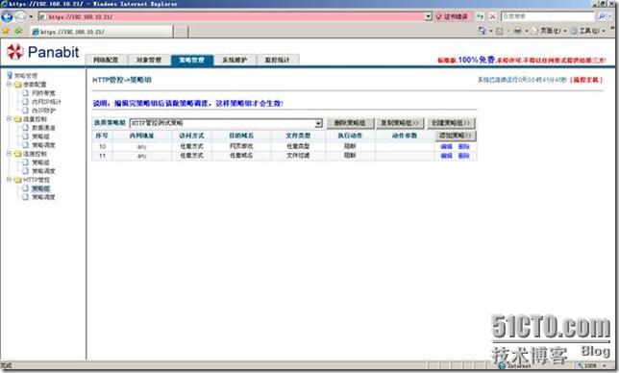The height and width of the screenshot is (373, 619).
Task: Focus the browser search box
Action: tap(547, 16)
